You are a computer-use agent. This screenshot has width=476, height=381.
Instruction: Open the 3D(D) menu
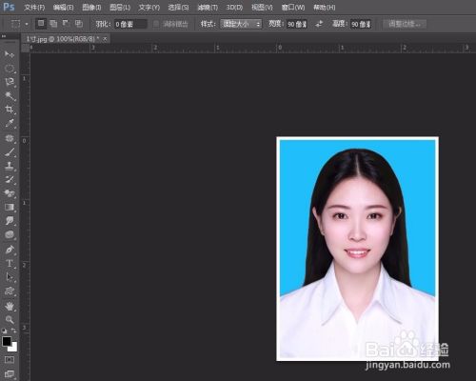(234, 8)
